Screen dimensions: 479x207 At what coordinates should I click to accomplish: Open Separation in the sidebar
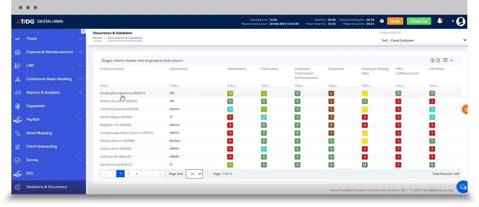pyautogui.click(x=35, y=106)
